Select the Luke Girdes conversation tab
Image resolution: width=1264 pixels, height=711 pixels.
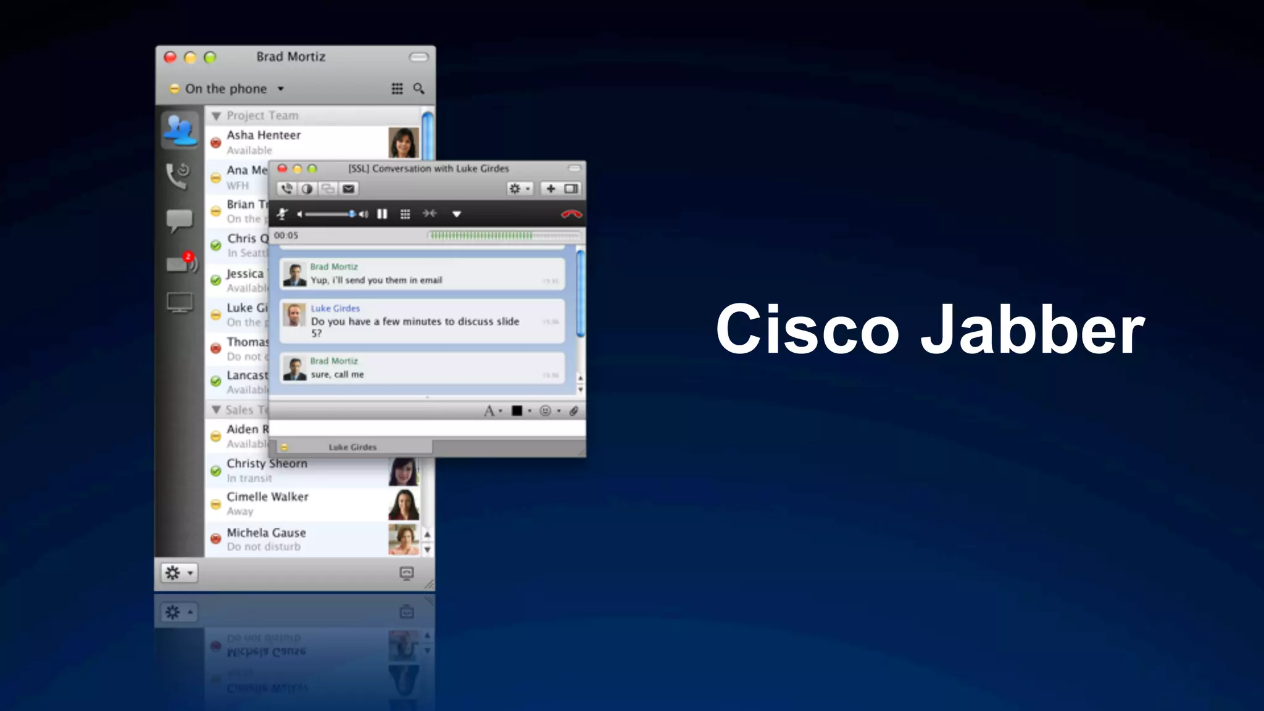[x=354, y=447]
